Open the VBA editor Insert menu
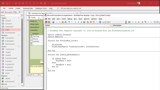Viewport: 160px width, 90px height. pyautogui.click(x=64, y=19)
